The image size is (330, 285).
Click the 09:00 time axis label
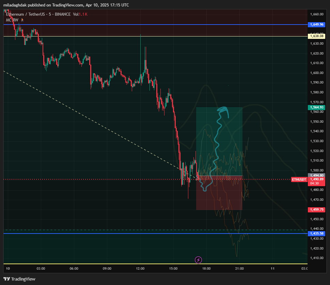pos(107,268)
